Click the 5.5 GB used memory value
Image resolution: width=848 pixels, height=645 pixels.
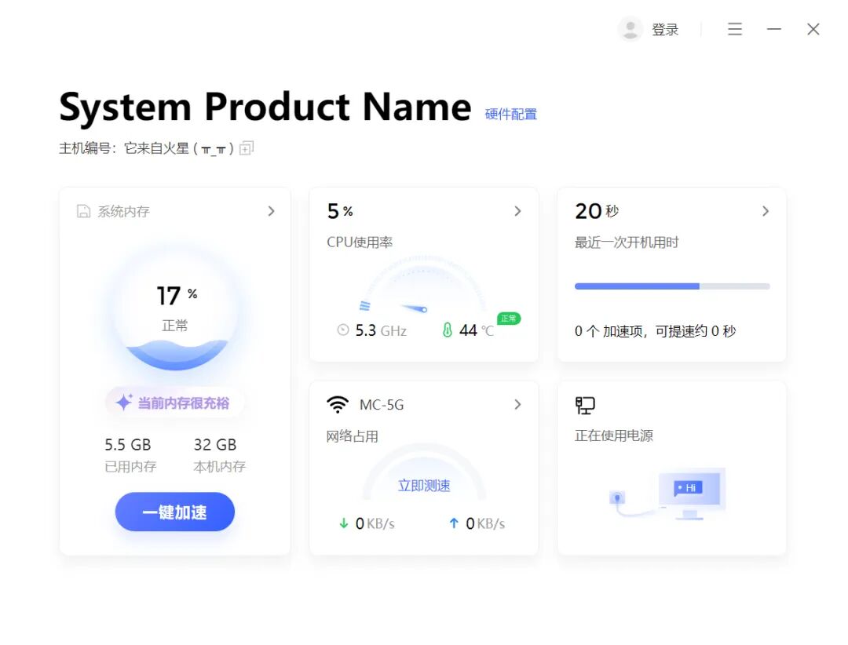(x=128, y=444)
